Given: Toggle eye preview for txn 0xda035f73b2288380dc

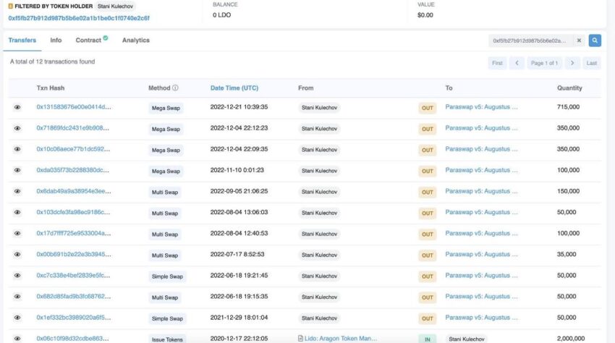Looking at the screenshot, I should (x=17, y=170).
